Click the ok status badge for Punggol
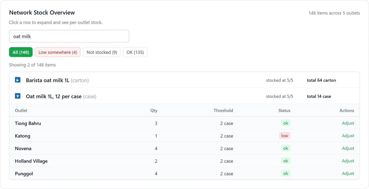Viewport: 369px width, 189px height. [286, 173]
